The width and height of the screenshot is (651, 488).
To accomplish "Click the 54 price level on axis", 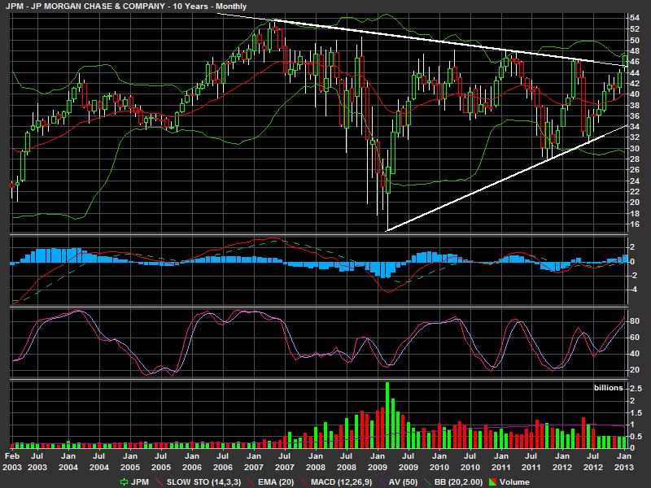I will click(633, 17).
